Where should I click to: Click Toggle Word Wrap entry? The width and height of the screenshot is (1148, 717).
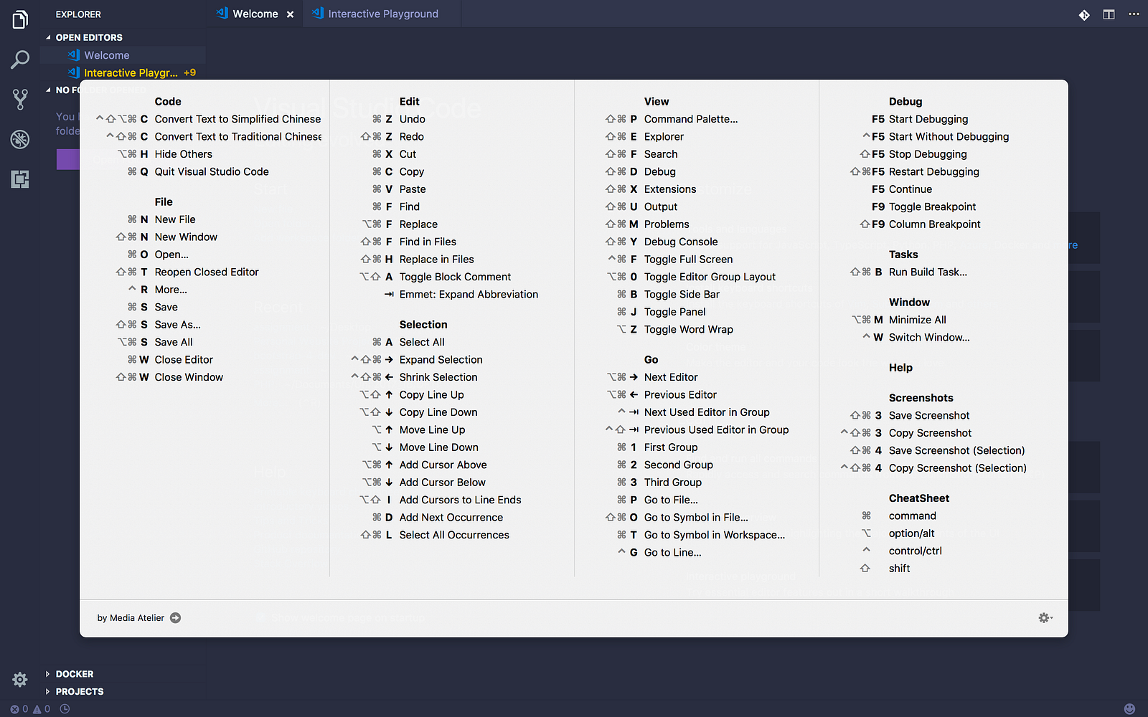[688, 329]
